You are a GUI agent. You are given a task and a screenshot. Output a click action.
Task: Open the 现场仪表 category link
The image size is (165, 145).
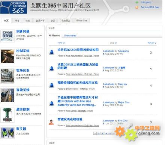click(23, 70)
